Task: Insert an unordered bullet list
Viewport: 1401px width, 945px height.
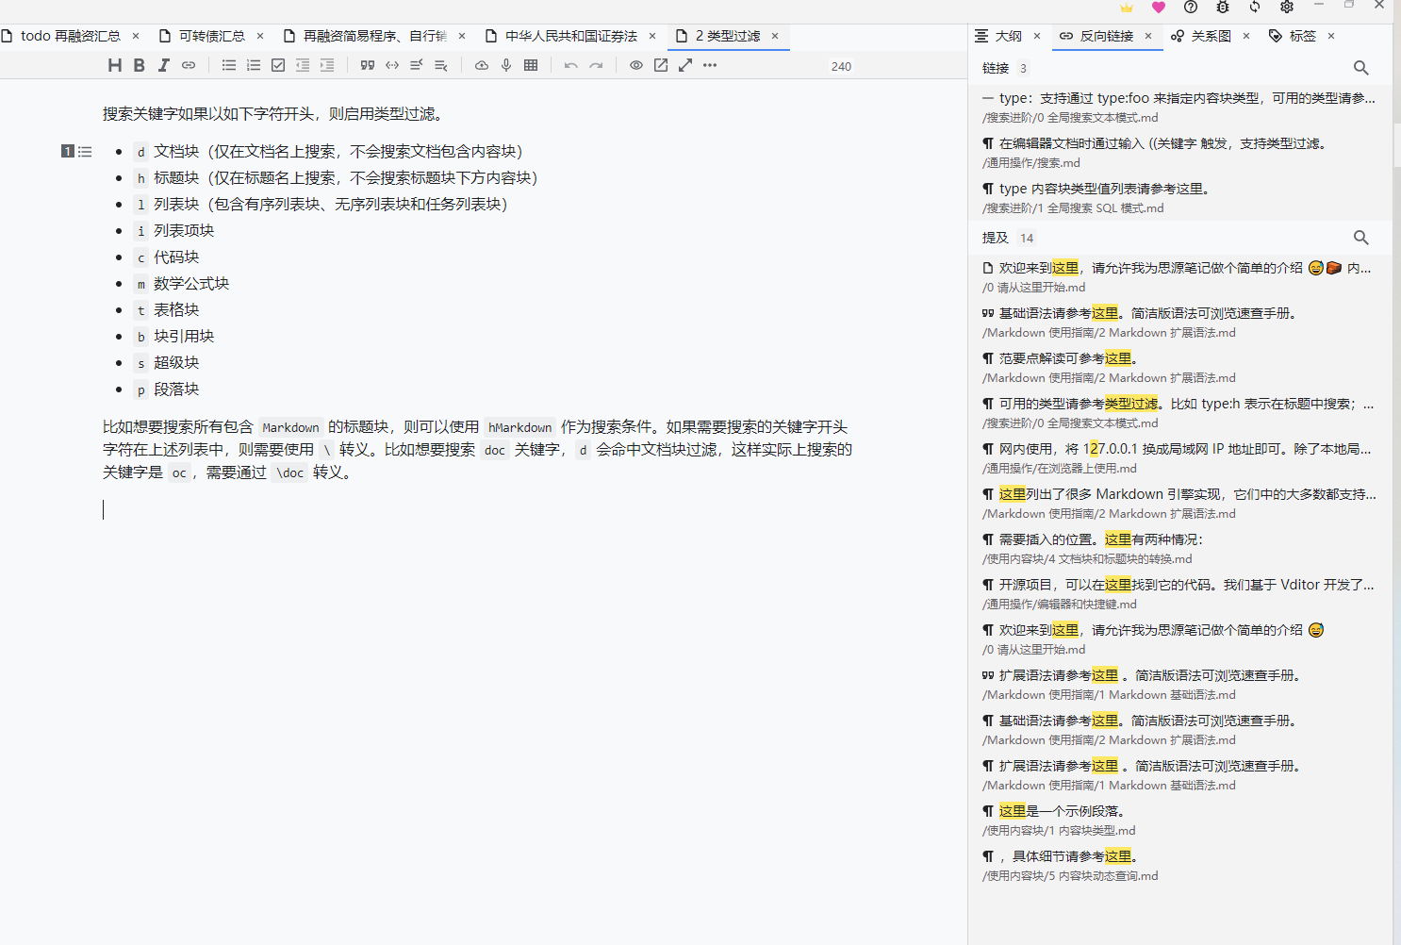Action: [x=229, y=65]
